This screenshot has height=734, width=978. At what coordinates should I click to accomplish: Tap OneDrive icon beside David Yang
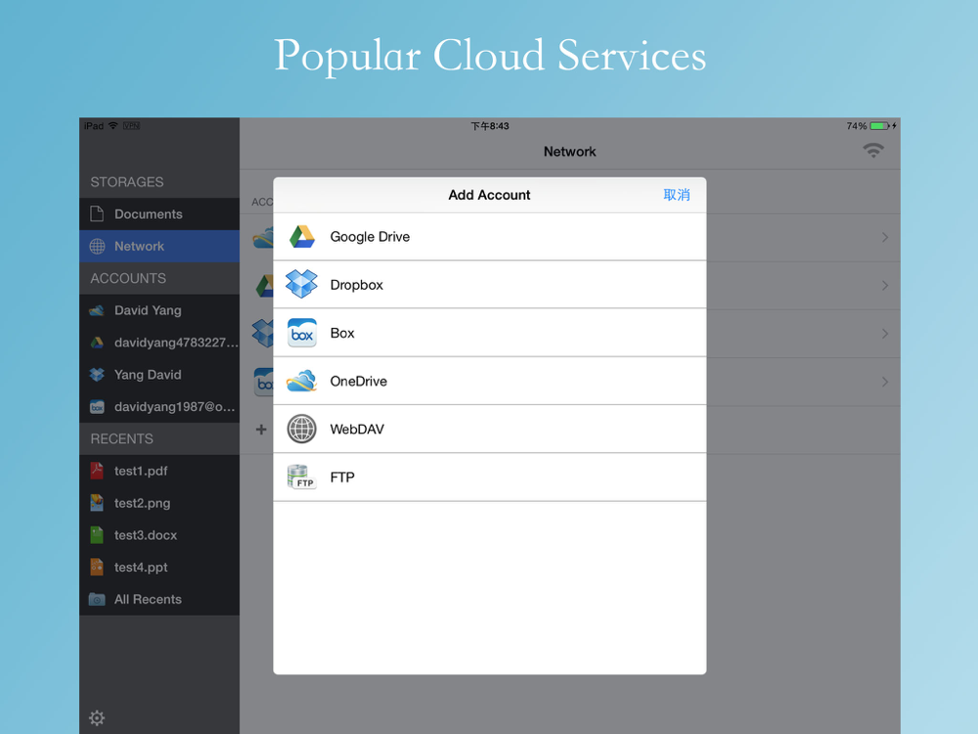point(97,310)
